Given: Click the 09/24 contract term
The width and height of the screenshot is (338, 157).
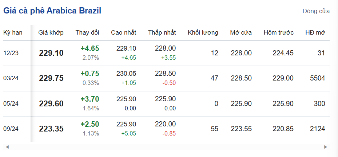Looking at the screenshot, I should tap(11, 129).
